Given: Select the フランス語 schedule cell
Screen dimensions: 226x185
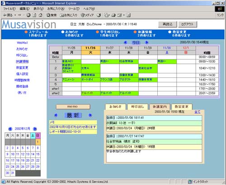Looking at the screenshot, I should [x=110, y=80].
